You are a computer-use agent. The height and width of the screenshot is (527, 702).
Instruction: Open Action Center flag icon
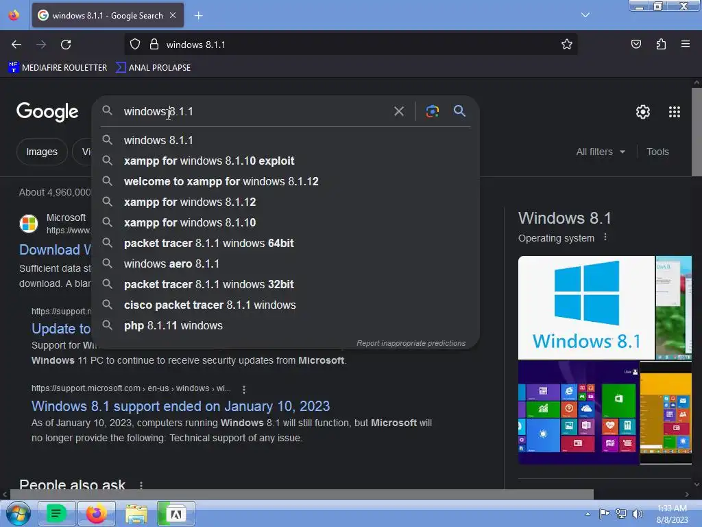tap(604, 513)
